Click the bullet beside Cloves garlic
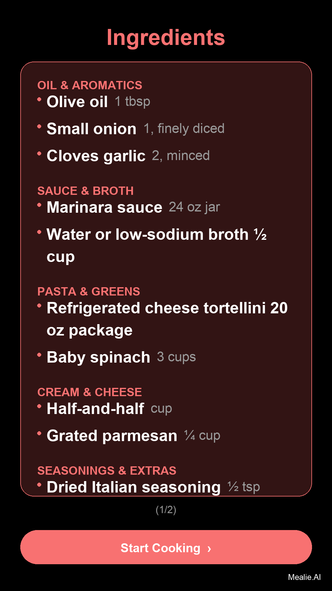The height and width of the screenshot is (591, 332). click(39, 154)
